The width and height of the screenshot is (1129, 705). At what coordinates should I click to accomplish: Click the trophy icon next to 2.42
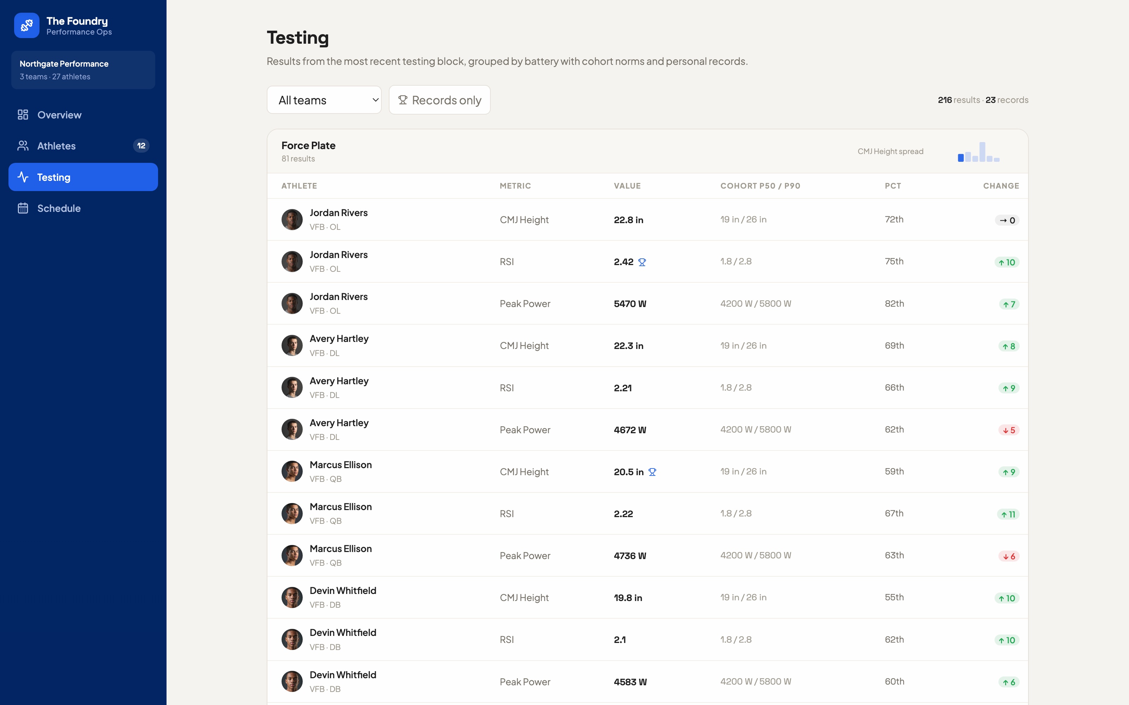[x=642, y=262]
